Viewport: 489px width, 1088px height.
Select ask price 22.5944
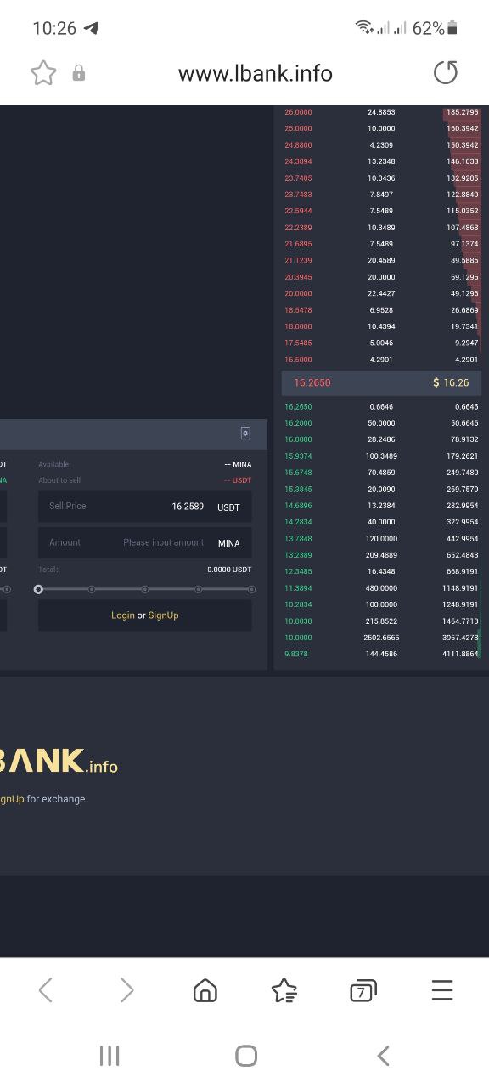click(x=298, y=211)
